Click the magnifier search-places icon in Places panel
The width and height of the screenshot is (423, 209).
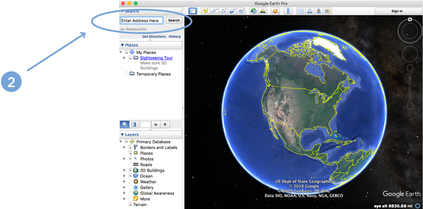click(125, 125)
